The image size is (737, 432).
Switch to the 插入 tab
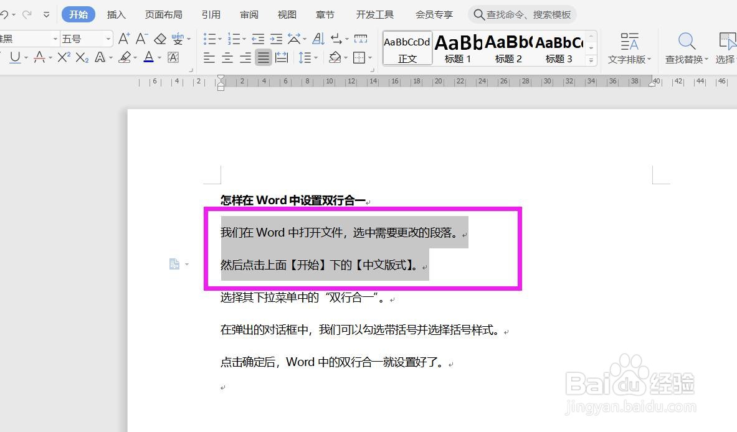(x=116, y=14)
